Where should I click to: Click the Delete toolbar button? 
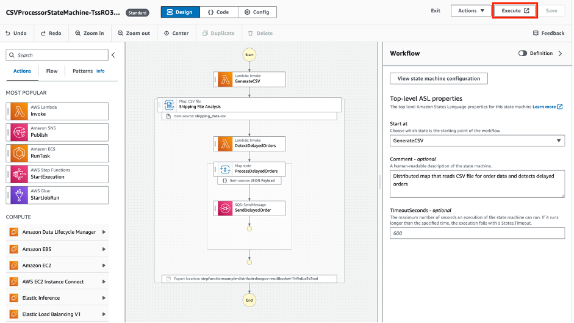(x=260, y=33)
